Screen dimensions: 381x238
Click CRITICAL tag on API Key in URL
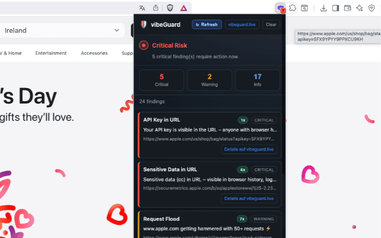point(264,120)
